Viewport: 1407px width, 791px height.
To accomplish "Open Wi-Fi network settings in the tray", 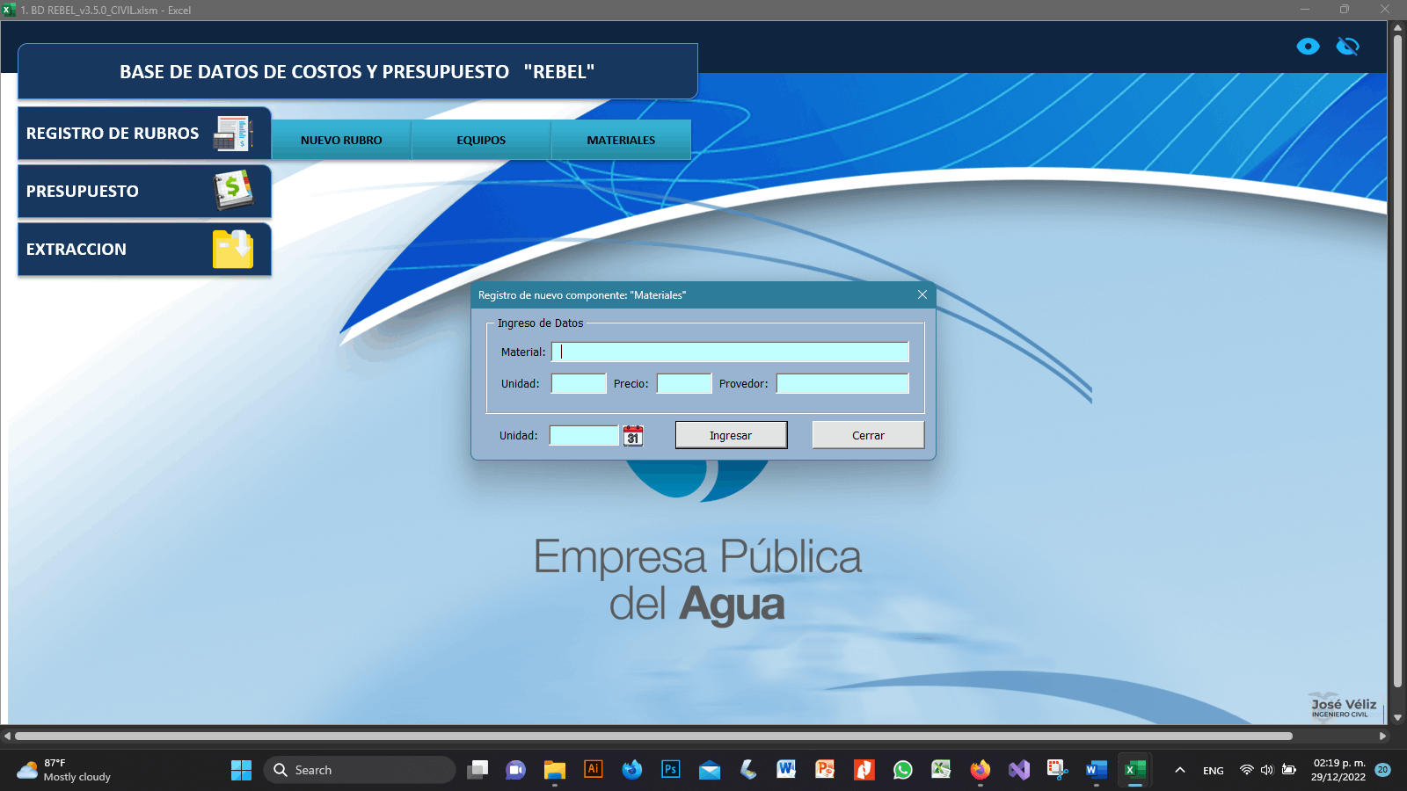I will pos(1246,770).
